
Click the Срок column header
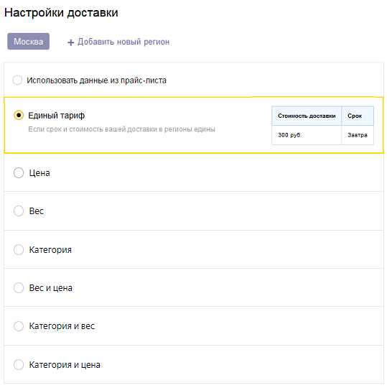[358, 116]
